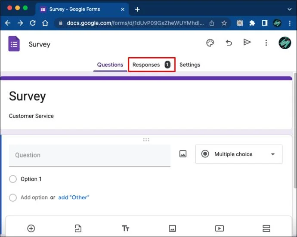Image resolution: width=297 pixels, height=237 pixels.
Task: Edit the Option 1 label text
Action: [31, 179]
